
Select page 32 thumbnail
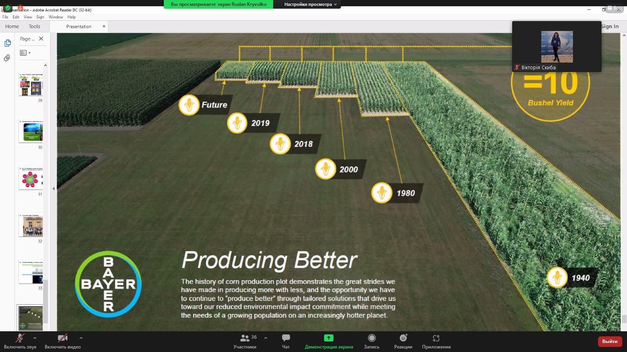31,225
